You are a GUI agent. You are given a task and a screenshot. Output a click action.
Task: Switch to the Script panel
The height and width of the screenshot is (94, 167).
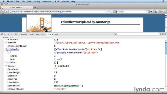[43, 34]
